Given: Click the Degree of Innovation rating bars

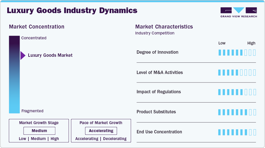Looking at the screenshot, I should point(237,53).
